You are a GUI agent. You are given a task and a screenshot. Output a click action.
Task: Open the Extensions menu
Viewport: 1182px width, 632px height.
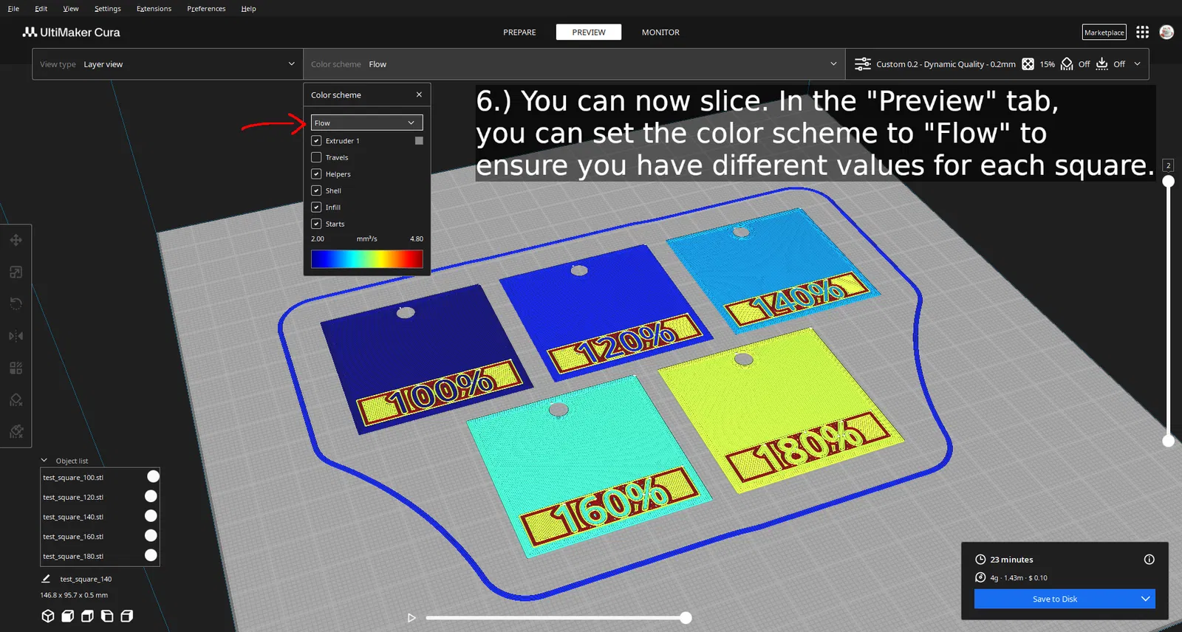coord(154,9)
